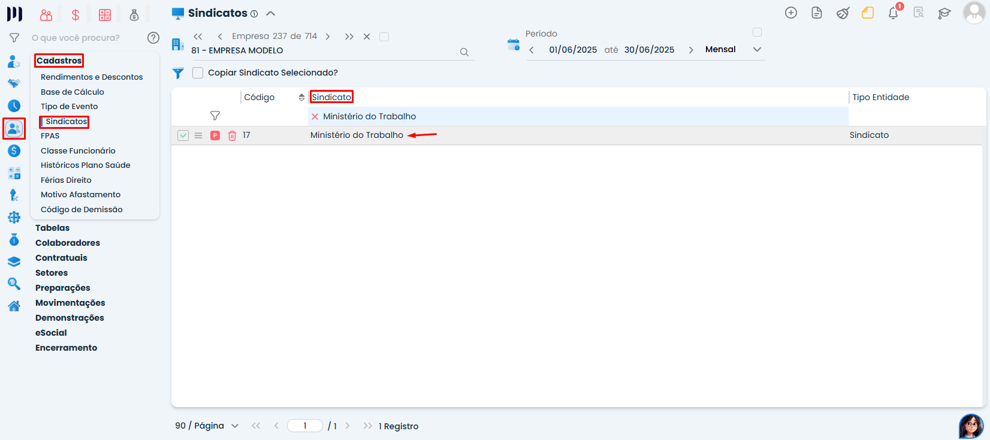Collapse the Cadastros menu section
The width and height of the screenshot is (990, 440).
(59, 61)
